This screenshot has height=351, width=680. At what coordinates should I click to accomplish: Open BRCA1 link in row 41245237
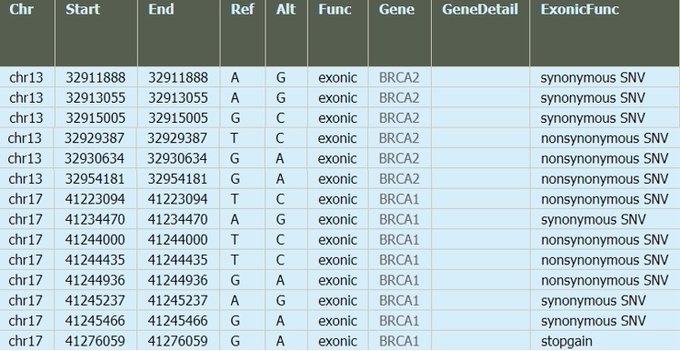[399, 301]
